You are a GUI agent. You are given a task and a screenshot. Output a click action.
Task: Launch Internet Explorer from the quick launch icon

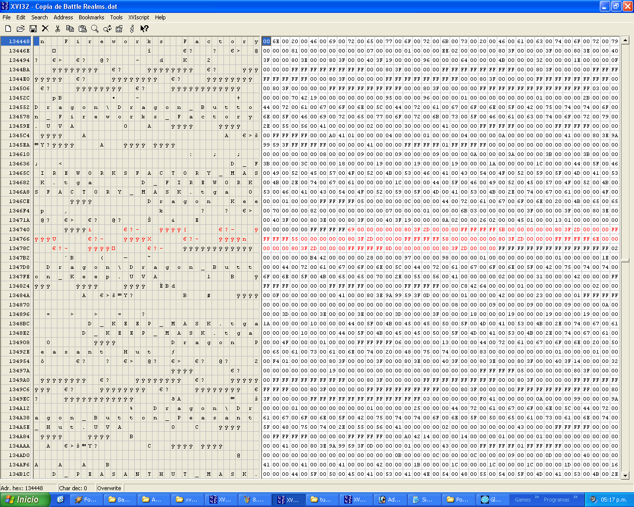coord(60,500)
